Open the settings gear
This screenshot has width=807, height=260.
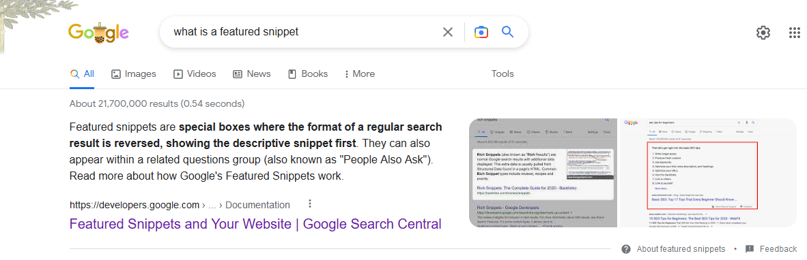pos(763,33)
